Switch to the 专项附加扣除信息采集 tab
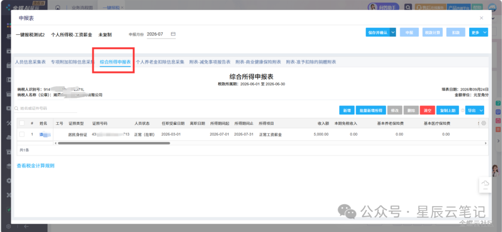The image size is (502, 232). (73, 62)
